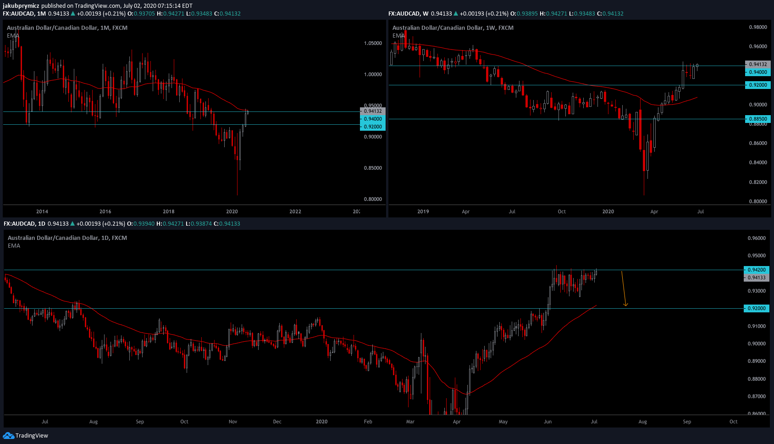
Task: Click the Jun label on daily time axis
Action: (548, 422)
